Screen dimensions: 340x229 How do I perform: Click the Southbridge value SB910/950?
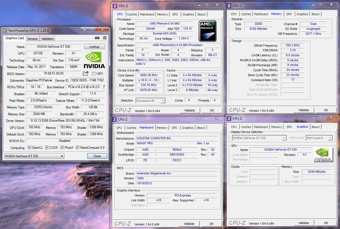tap(177, 155)
